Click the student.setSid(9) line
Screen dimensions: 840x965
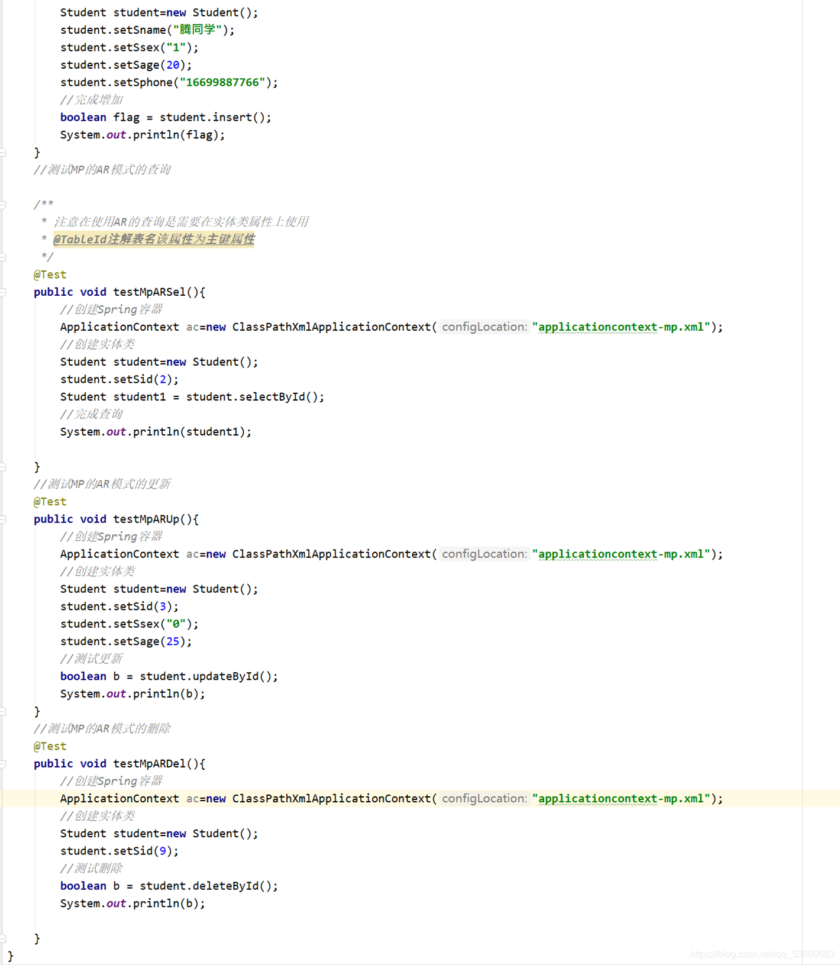point(119,851)
